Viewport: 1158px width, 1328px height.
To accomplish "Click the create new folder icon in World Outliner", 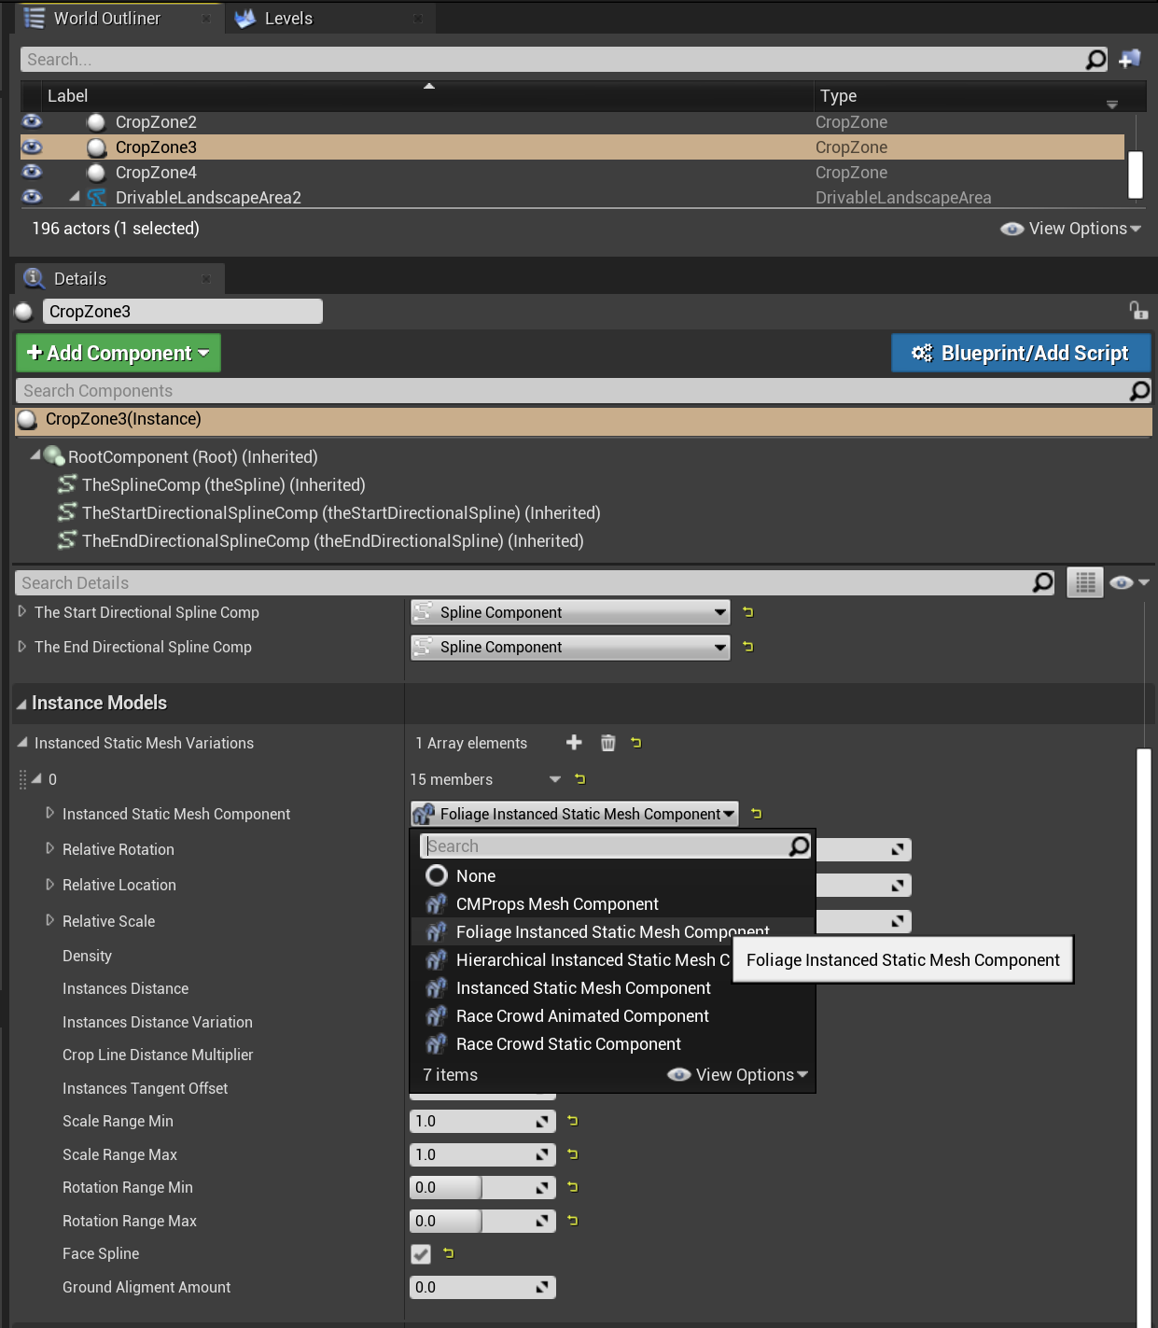I will pyautogui.click(x=1129, y=58).
